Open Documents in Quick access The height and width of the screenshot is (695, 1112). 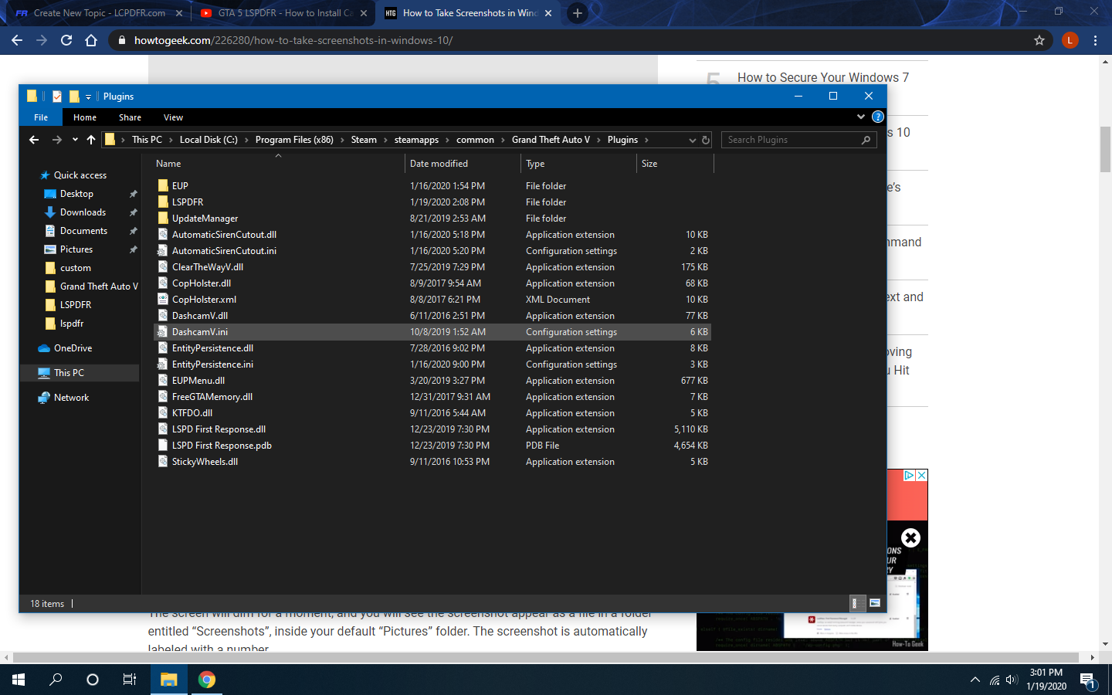83,231
